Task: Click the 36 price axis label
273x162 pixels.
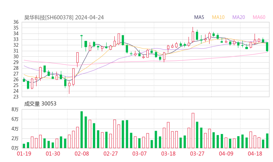Action: (x=16, y=22)
